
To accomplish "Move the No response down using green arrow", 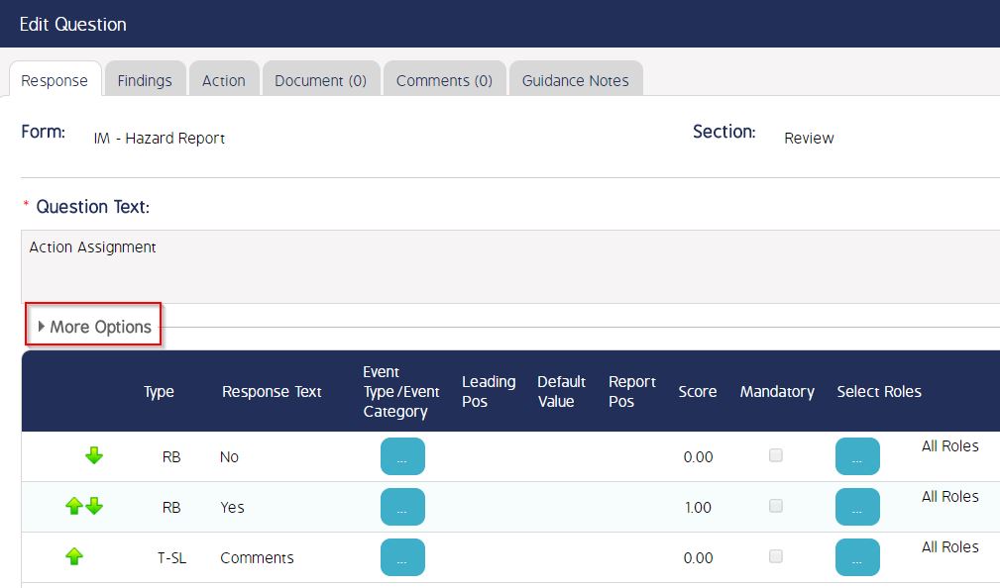I will [92, 455].
